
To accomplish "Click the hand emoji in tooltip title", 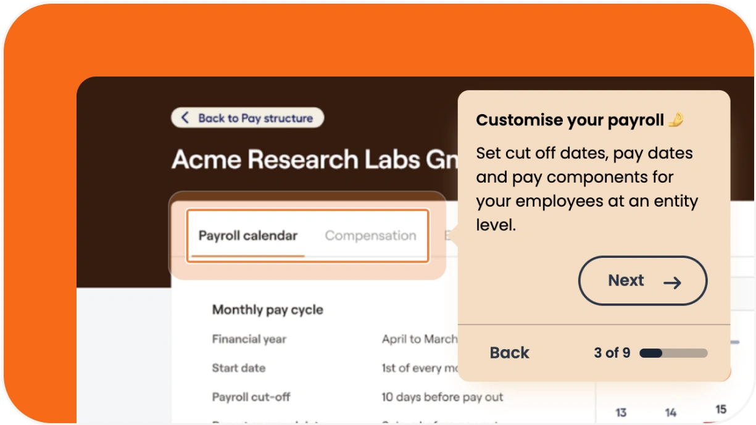I will pyautogui.click(x=676, y=120).
